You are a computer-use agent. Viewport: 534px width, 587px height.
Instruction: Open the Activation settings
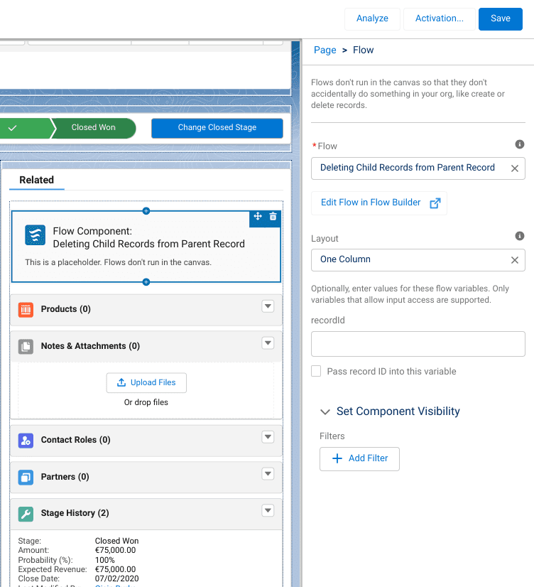point(440,18)
